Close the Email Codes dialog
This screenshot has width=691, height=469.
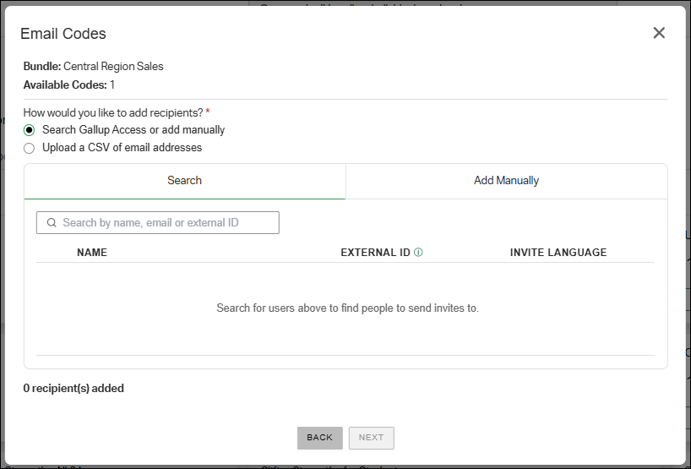click(659, 33)
